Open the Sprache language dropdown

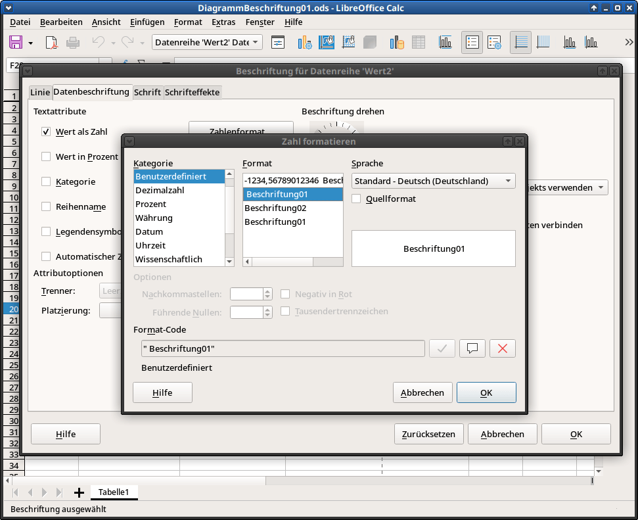click(434, 181)
